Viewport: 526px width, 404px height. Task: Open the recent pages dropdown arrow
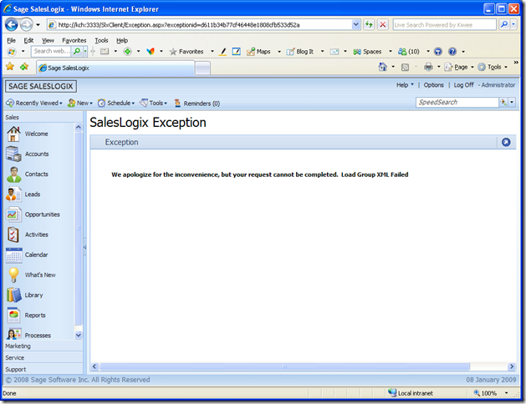point(38,25)
